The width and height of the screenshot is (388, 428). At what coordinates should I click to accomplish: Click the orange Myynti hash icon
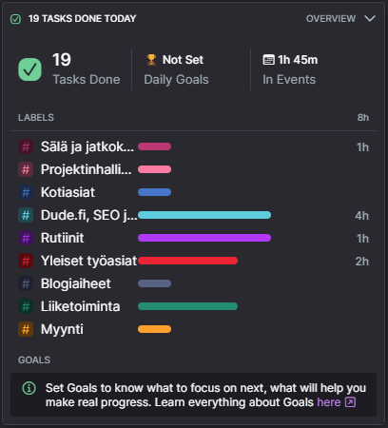pos(26,329)
